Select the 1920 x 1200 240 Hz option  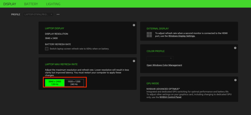(74, 83)
